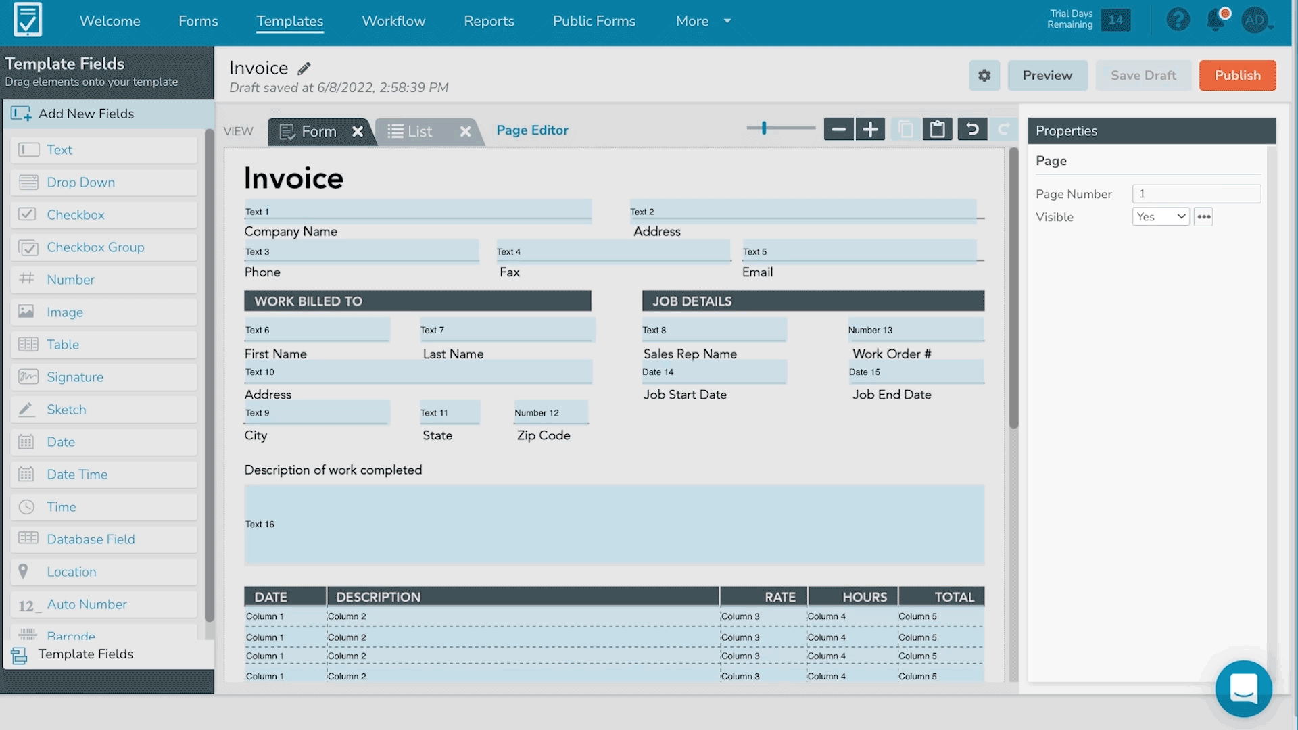Click the undo arrow icon

(x=972, y=129)
